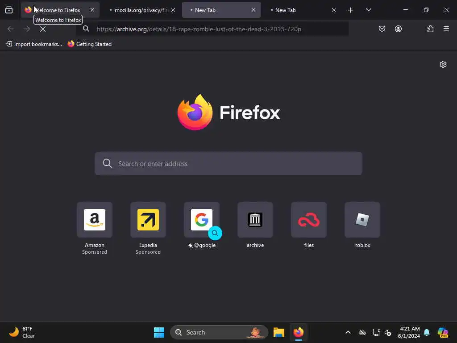Open the network status tray icon
457x343 pixels.
[x=376, y=332]
